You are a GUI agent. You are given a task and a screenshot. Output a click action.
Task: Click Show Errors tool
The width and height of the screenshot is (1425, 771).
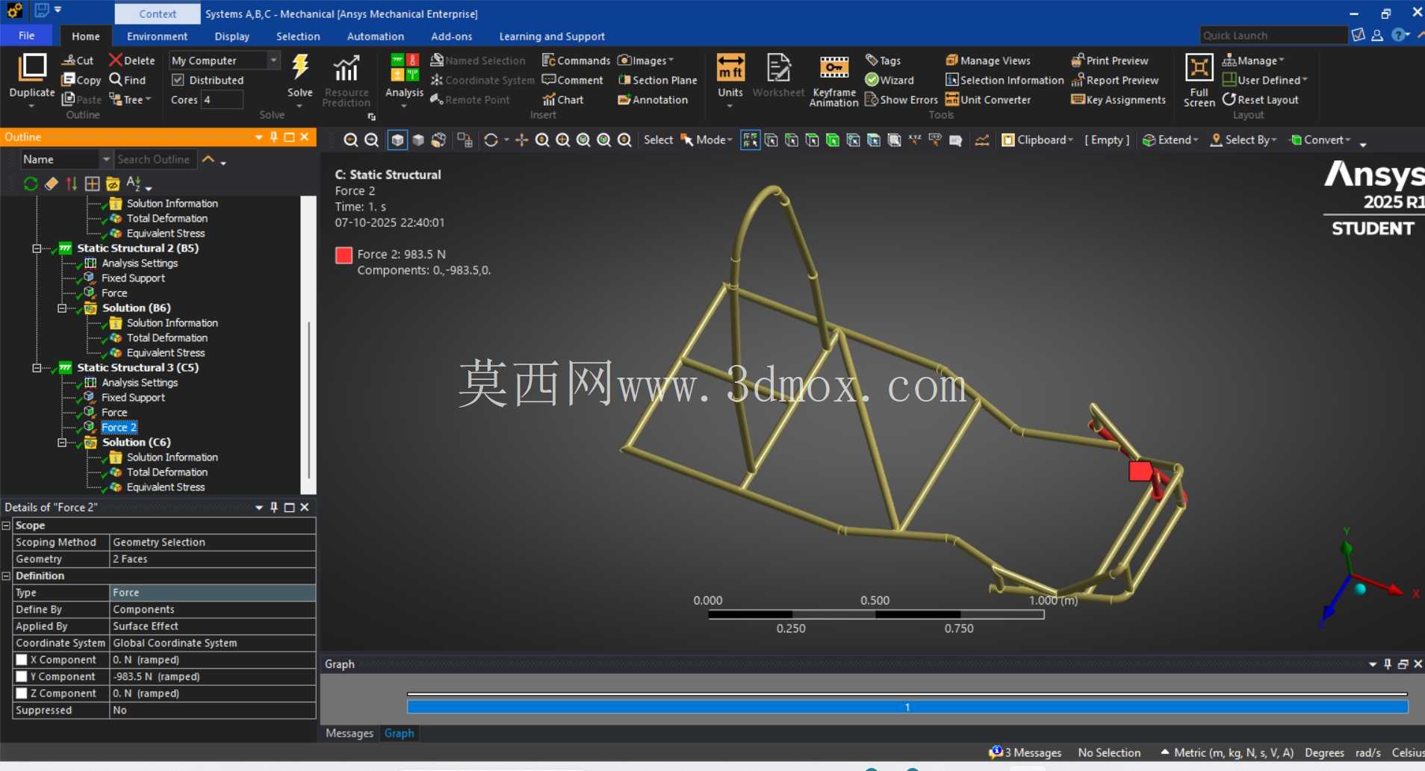coord(901,99)
